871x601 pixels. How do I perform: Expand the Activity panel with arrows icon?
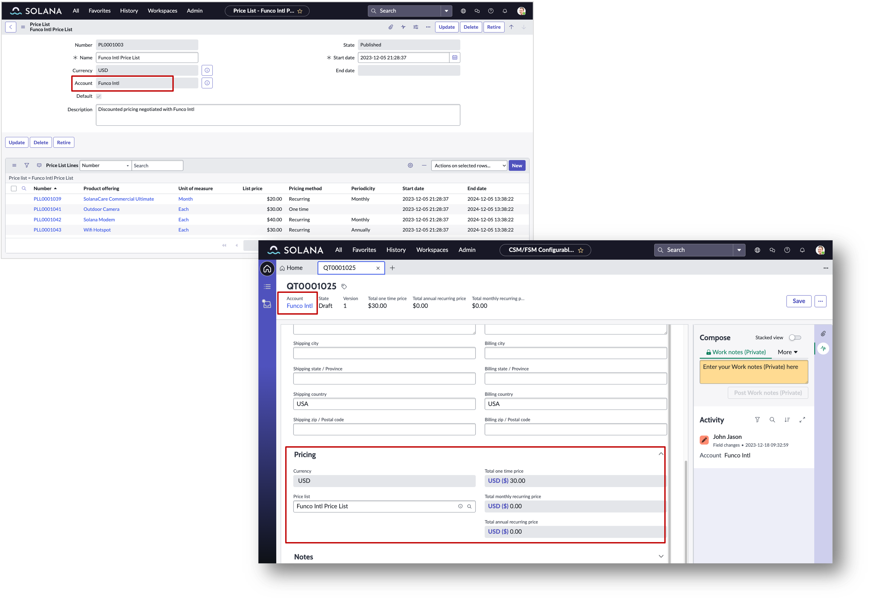802,419
